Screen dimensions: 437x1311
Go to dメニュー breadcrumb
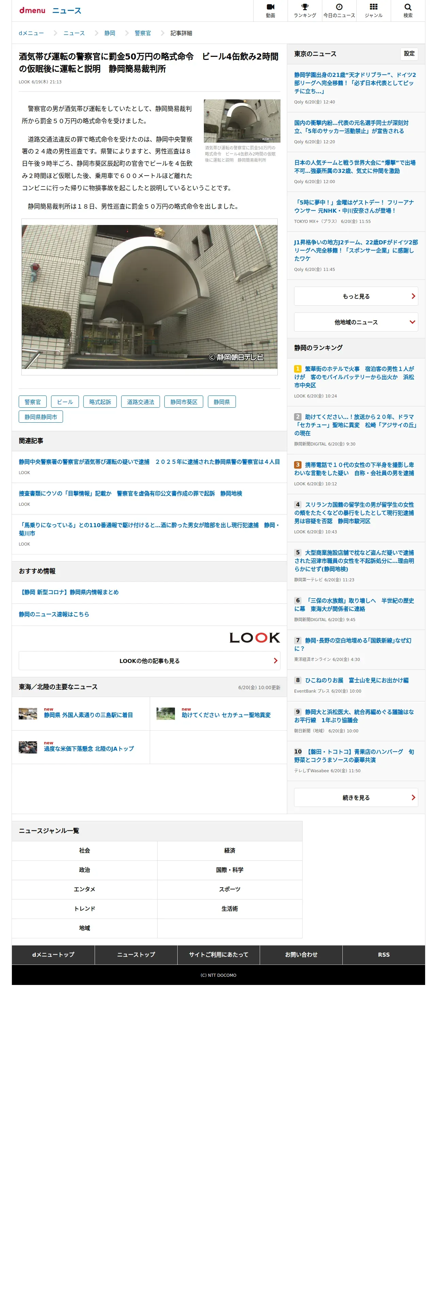coord(32,33)
